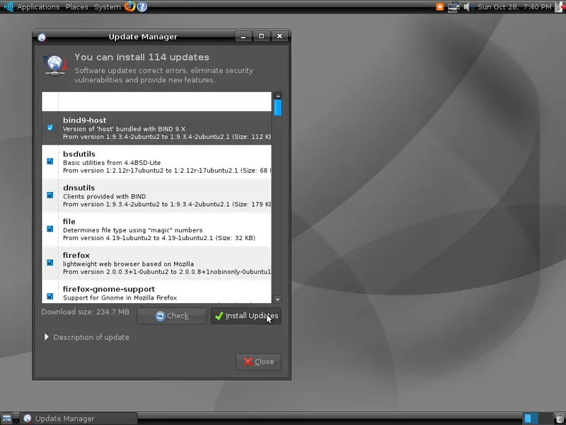Open the Applications menu
Viewport: 566px width, 425px height.
click(38, 7)
